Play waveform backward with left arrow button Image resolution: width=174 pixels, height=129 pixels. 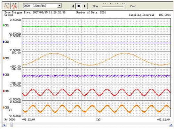[x=73, y=6]
